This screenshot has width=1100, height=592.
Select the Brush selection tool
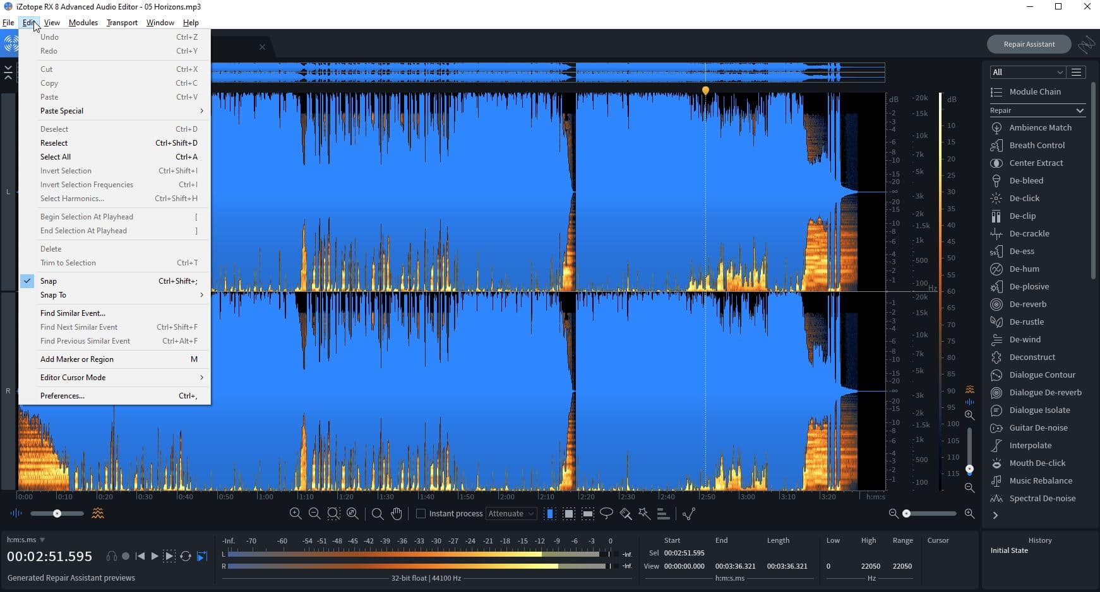coord(626,514)
